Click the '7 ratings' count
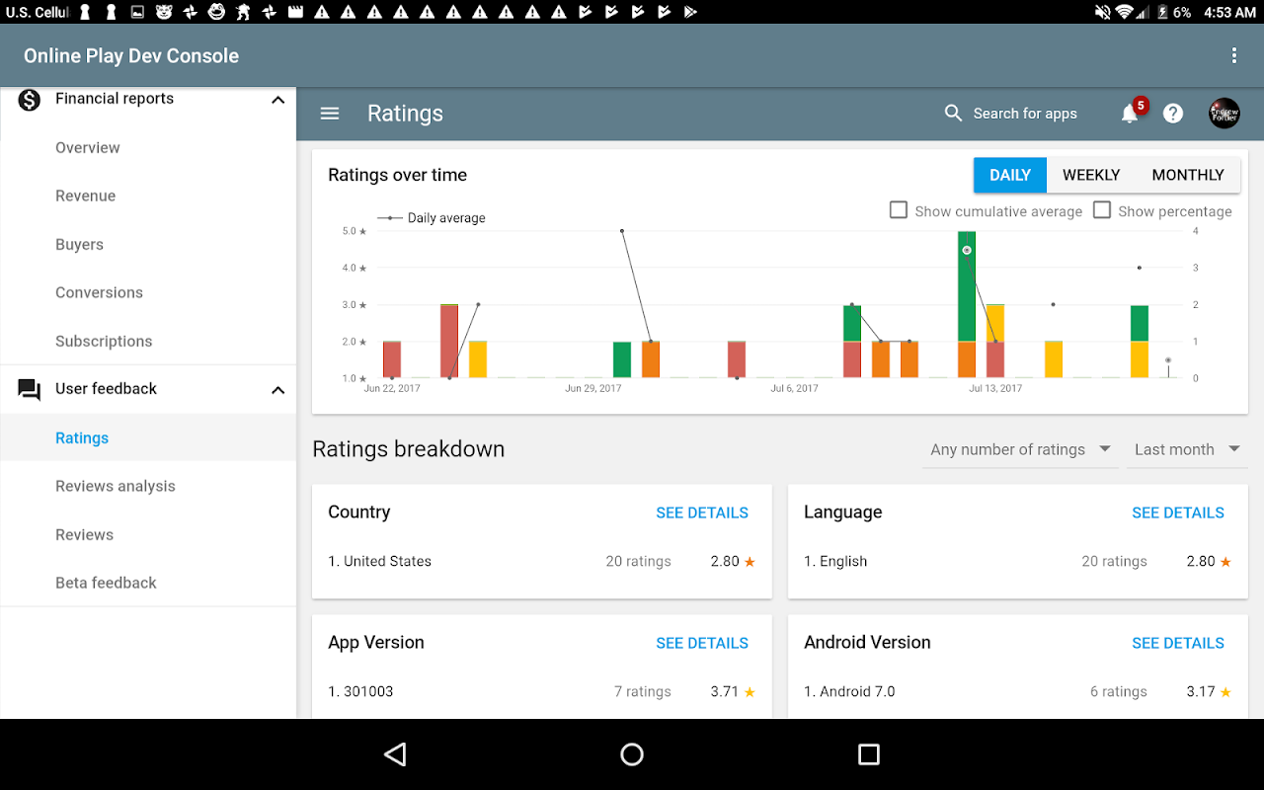1264x790 pixels. pos(643,692)
